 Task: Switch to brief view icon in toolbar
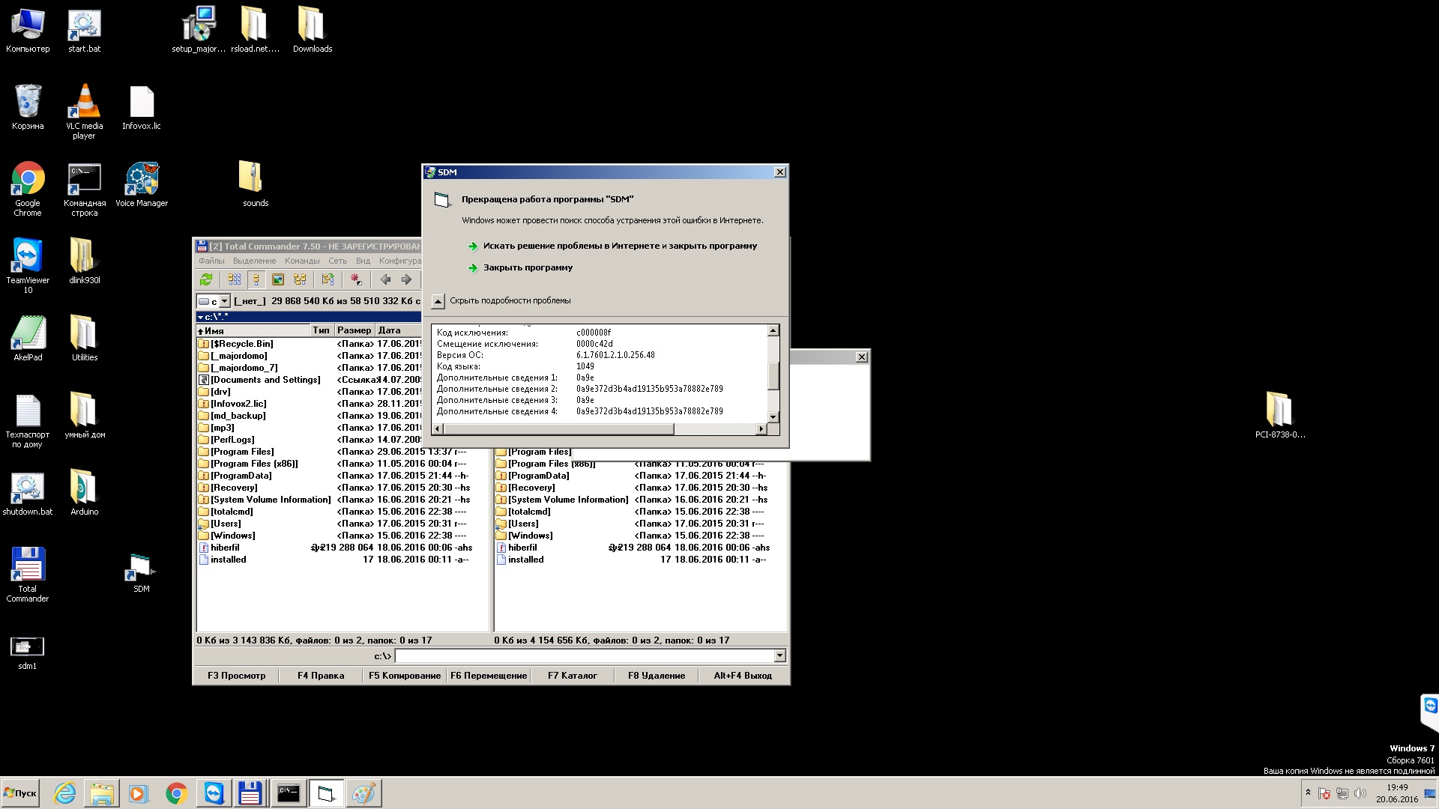[x=235, y=279]
